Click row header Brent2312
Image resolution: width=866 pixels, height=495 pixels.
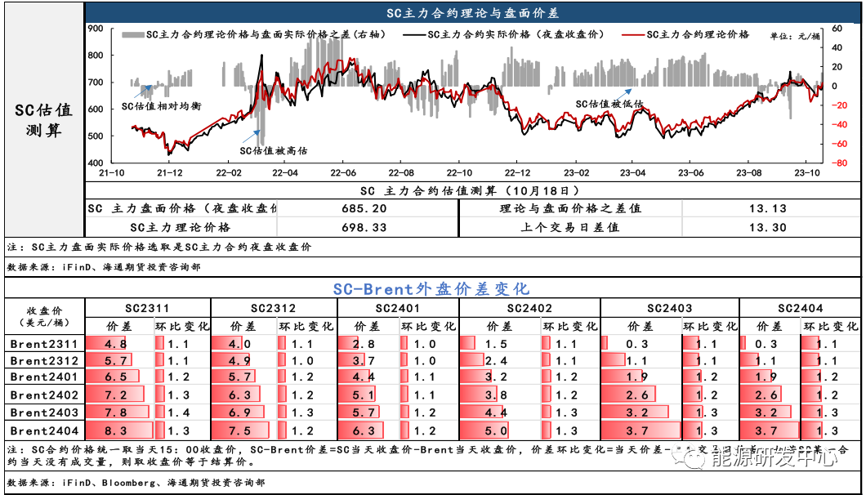click(45, 361)
